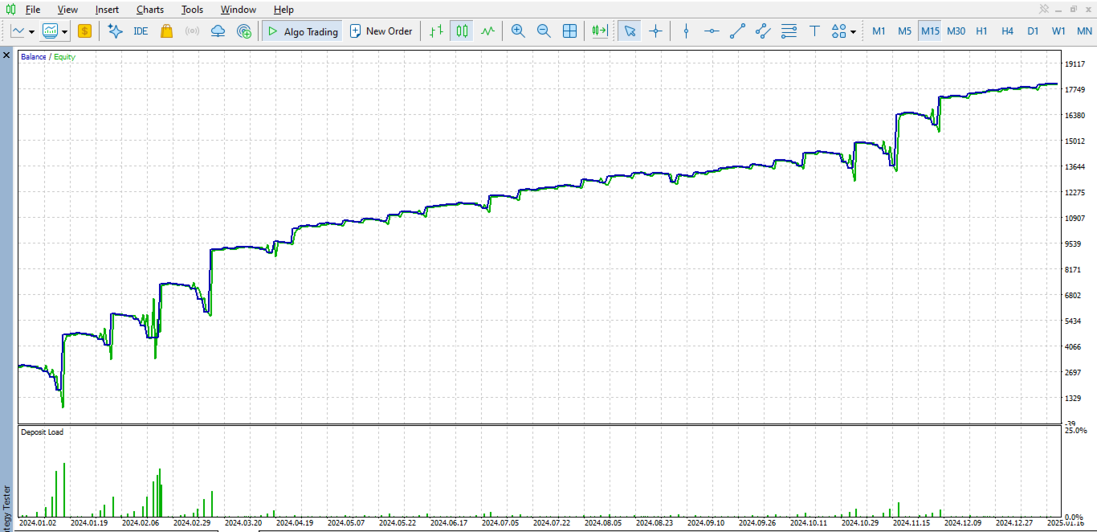
Task: Toggle Algo Trading on
Action: pyautogui.click(x=302, y=31)
